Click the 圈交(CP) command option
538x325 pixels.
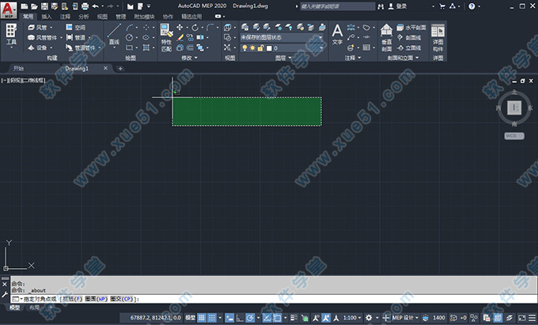point(122,299)
